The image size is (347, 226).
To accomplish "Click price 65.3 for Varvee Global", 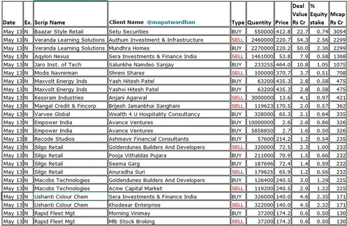I will click(283, 114).
